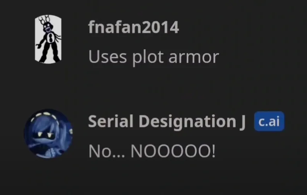Click the word "armor" in the message
Image resolution: width=307 pixels, height=195 pixels.
(x=193, y=57)
